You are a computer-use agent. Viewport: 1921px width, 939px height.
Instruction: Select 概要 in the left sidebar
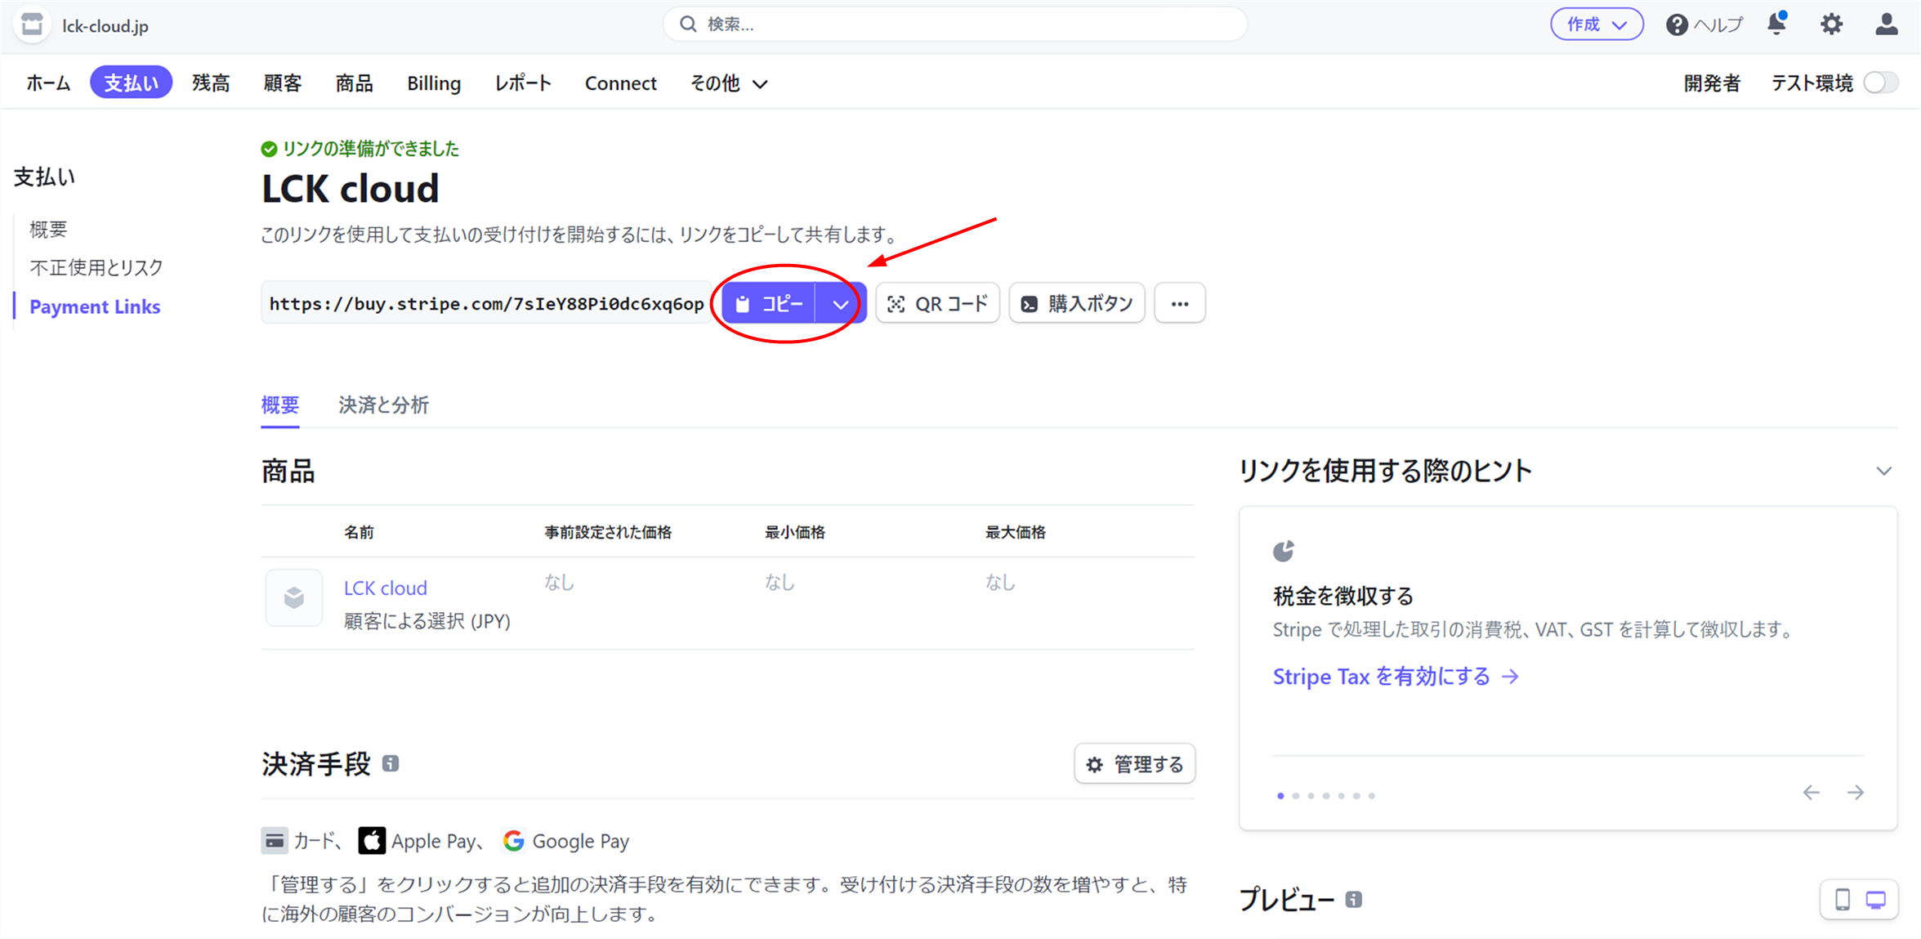48,229
